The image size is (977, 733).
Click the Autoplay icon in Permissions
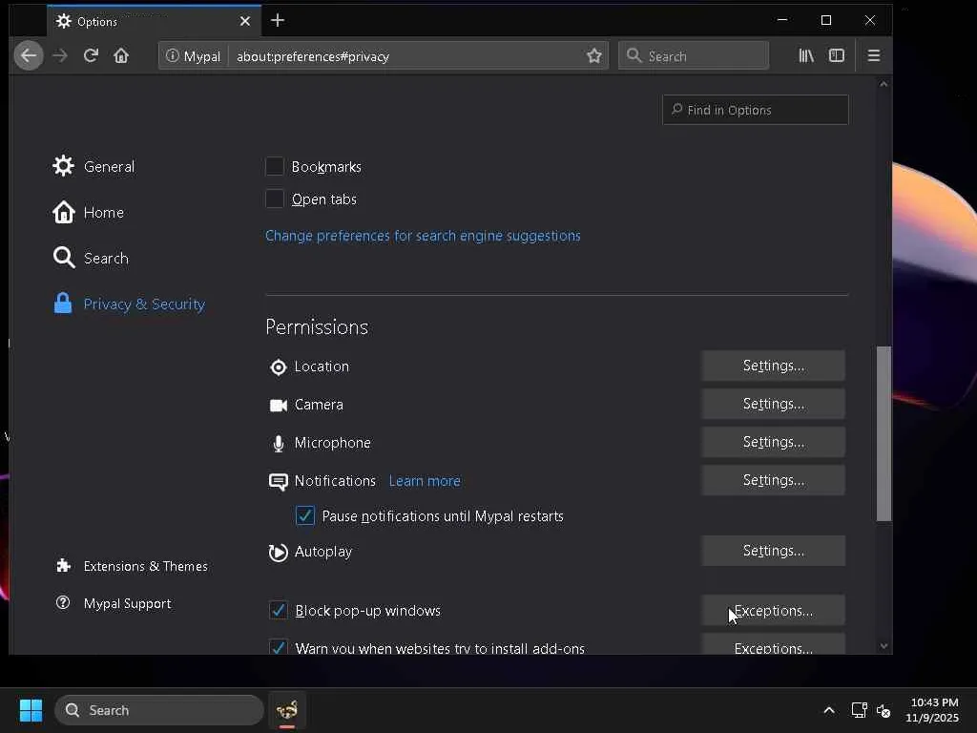point(278,553)
